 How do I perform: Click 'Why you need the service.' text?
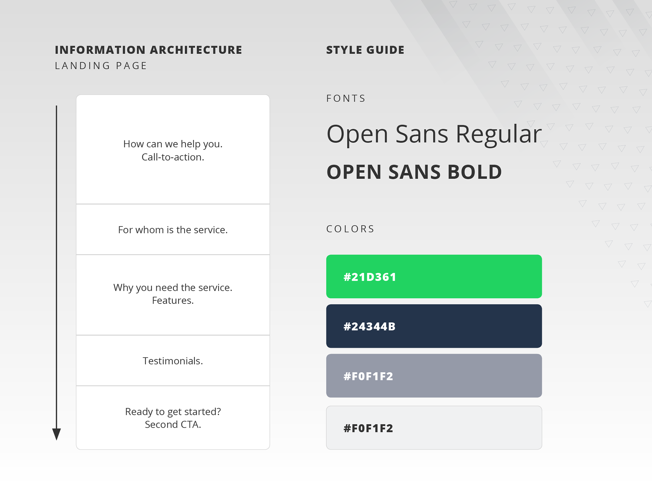click(173, 288)
